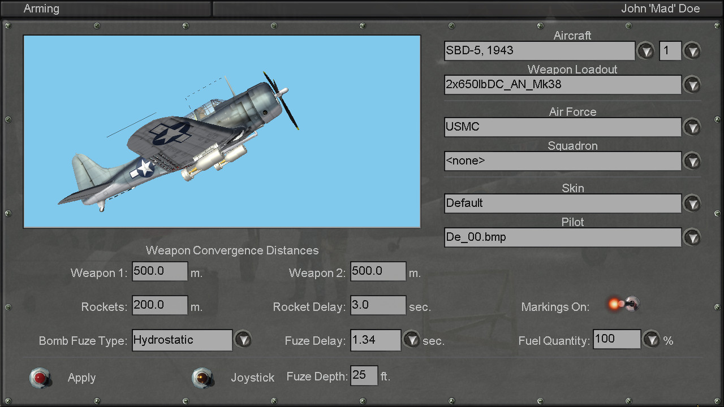Click the <none> squadron field
The height and width of the screenshot is (407, 724).
coord(563,161)
